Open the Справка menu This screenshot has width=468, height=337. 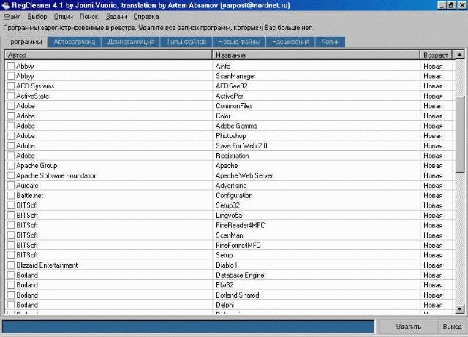click(x=146, y=17)
